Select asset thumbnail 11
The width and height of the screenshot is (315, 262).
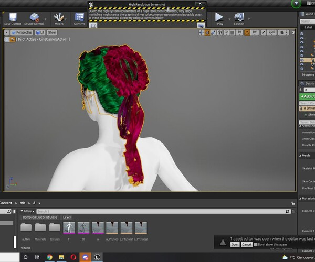click(x=69, y=228)
